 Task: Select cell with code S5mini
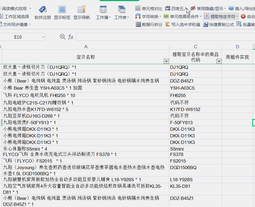coord(196,149)
